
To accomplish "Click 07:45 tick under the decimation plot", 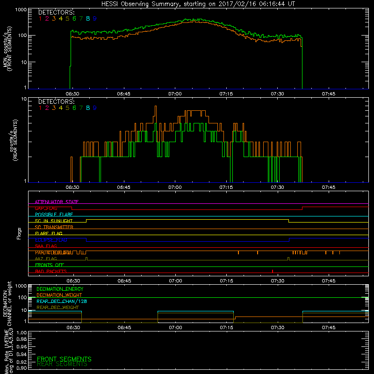I will [x=329, y=328].
